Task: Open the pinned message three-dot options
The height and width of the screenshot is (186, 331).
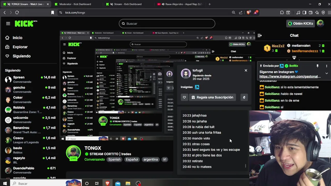Action: click(327, 66)
